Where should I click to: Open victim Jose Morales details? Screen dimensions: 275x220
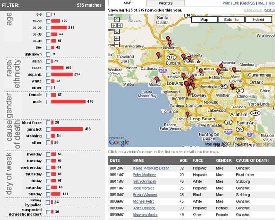[x=144, y=188]
